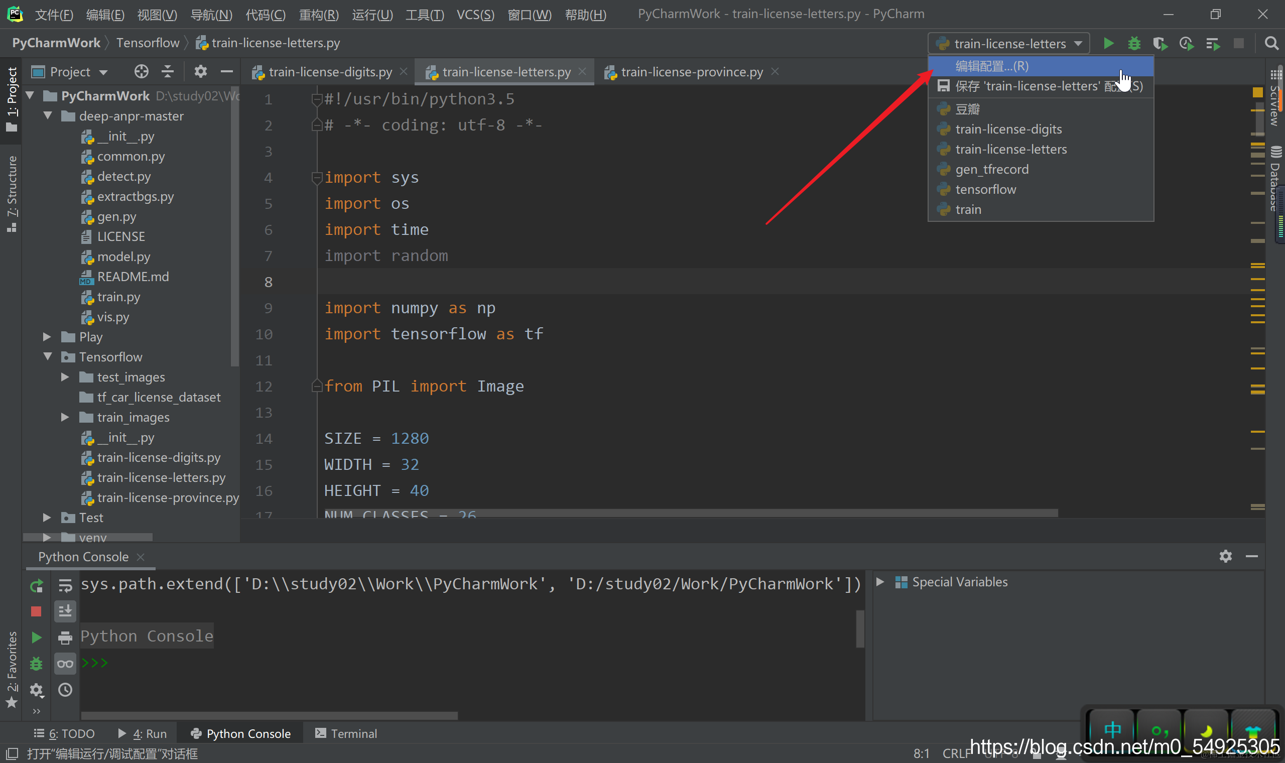Choose gen_tfrecord run configuration
The width and height of the screenshot is (1285, 763).
click(991, 169)
